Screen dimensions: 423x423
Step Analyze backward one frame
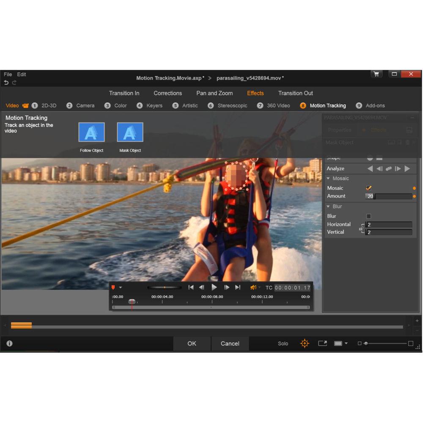tap(380, 168)
